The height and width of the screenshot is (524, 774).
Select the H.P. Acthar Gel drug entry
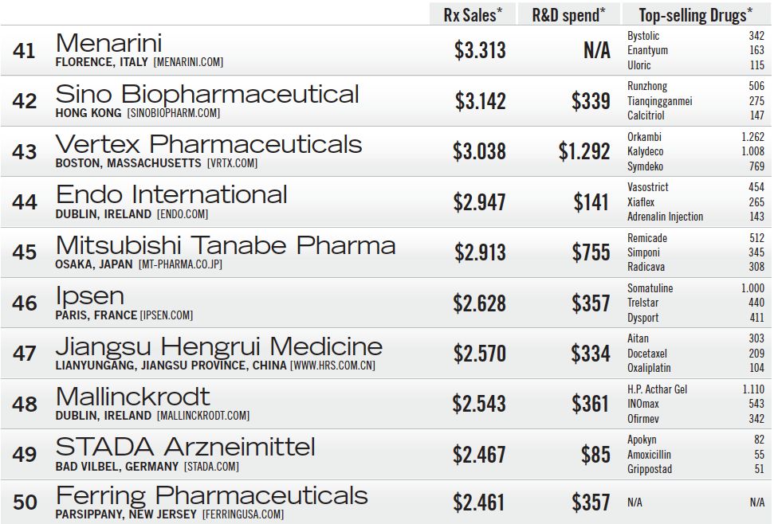click(657, 389)
